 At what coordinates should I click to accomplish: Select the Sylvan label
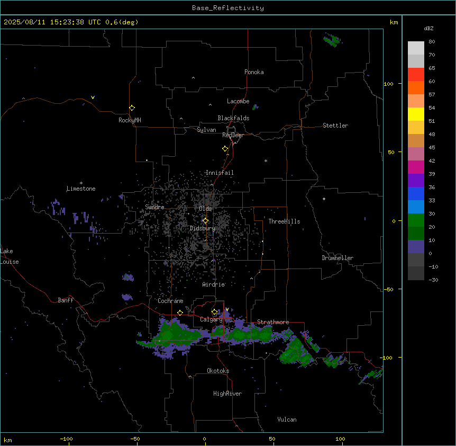206,130
